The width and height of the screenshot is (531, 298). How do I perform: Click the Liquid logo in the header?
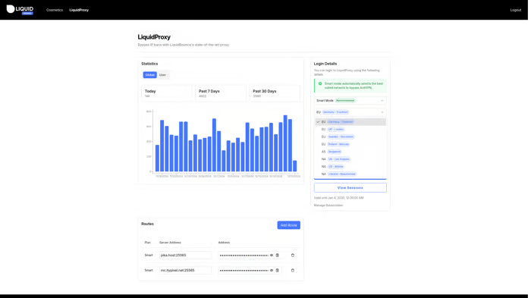20,10
